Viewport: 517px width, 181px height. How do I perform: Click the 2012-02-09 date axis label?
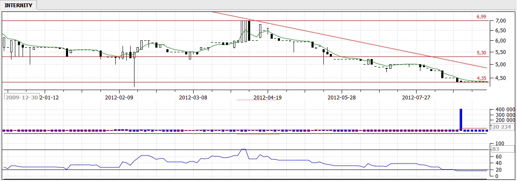[x=119, y=97]
